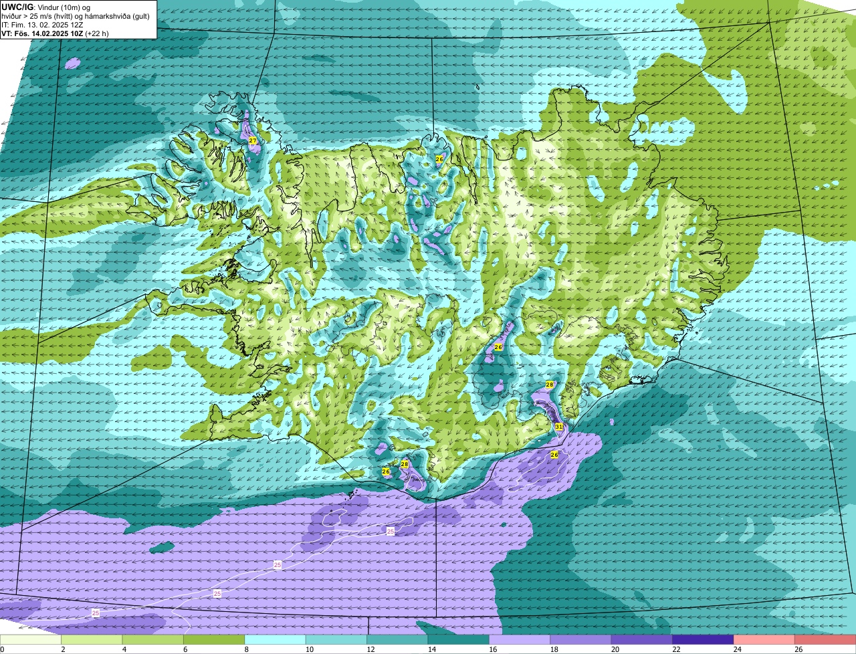Pick the 20–22 m/s deep purple legend swatch
The height and width of the screenshot is (654, 856).
[642, 640]
